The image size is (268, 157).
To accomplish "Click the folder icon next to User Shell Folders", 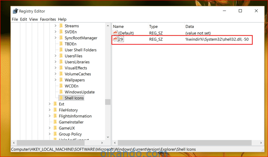I will pyautogui.click(x=61, y=50).
